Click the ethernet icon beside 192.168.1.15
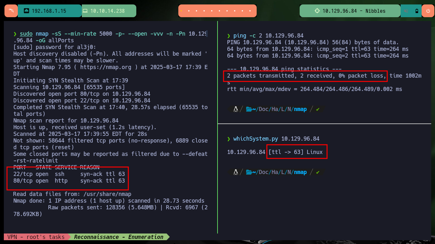 click(x=26, y=11)
